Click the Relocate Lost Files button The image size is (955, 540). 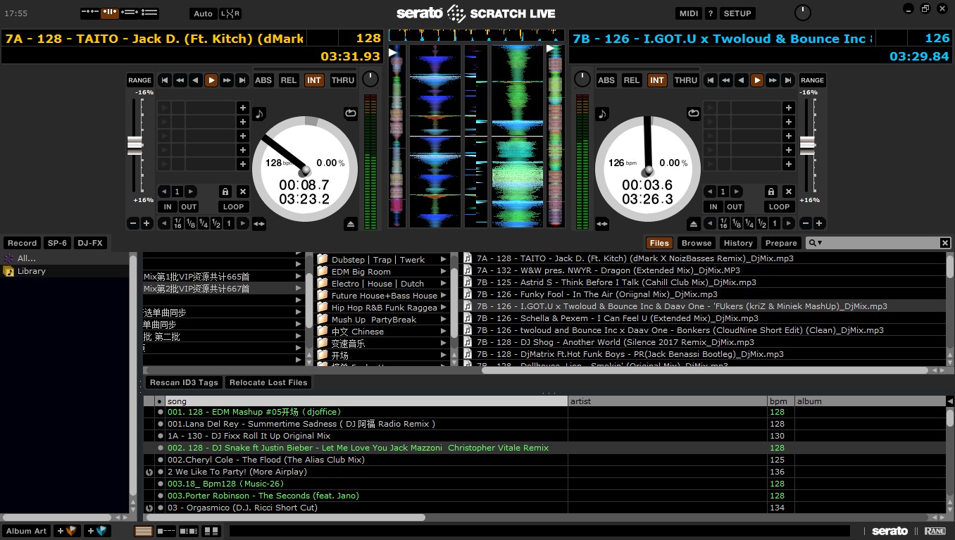pos(268,382)
